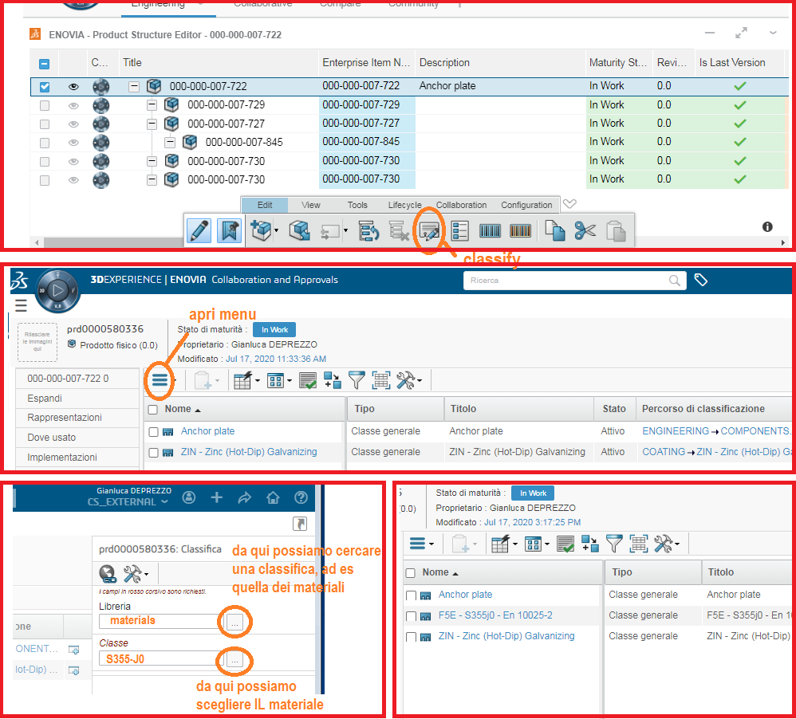Switch to the Lifecycle tab
The width and height of the screenshot is (796, 719).
[x=404, y=205]
